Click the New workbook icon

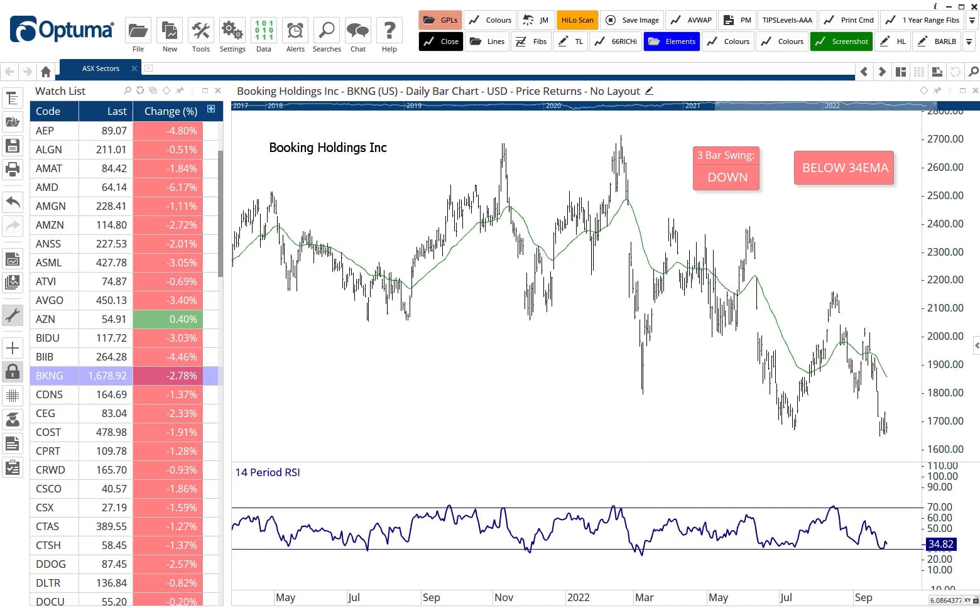[x=170, y=30]
